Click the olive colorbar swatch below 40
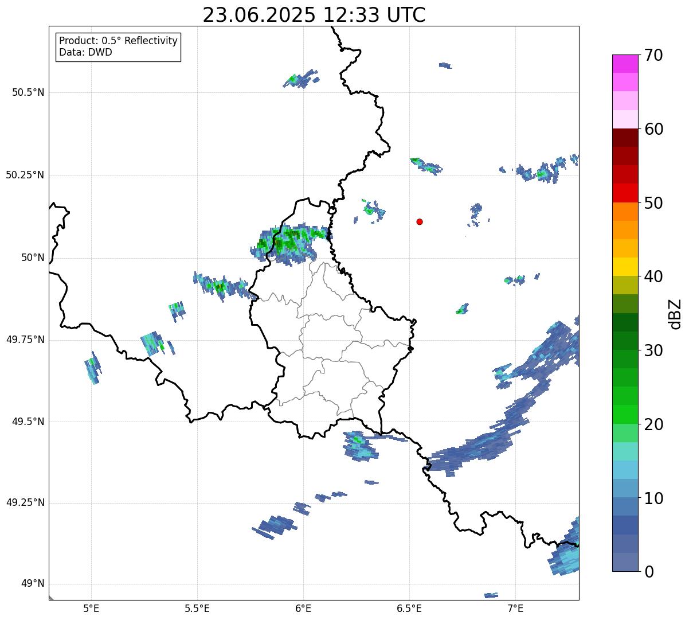 click(625, 285)
